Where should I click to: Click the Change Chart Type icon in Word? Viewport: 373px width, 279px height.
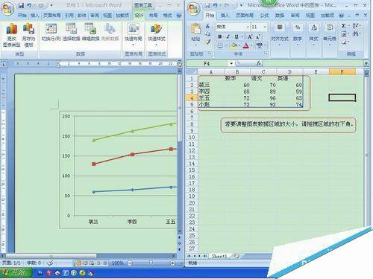(x=11, y=35)
